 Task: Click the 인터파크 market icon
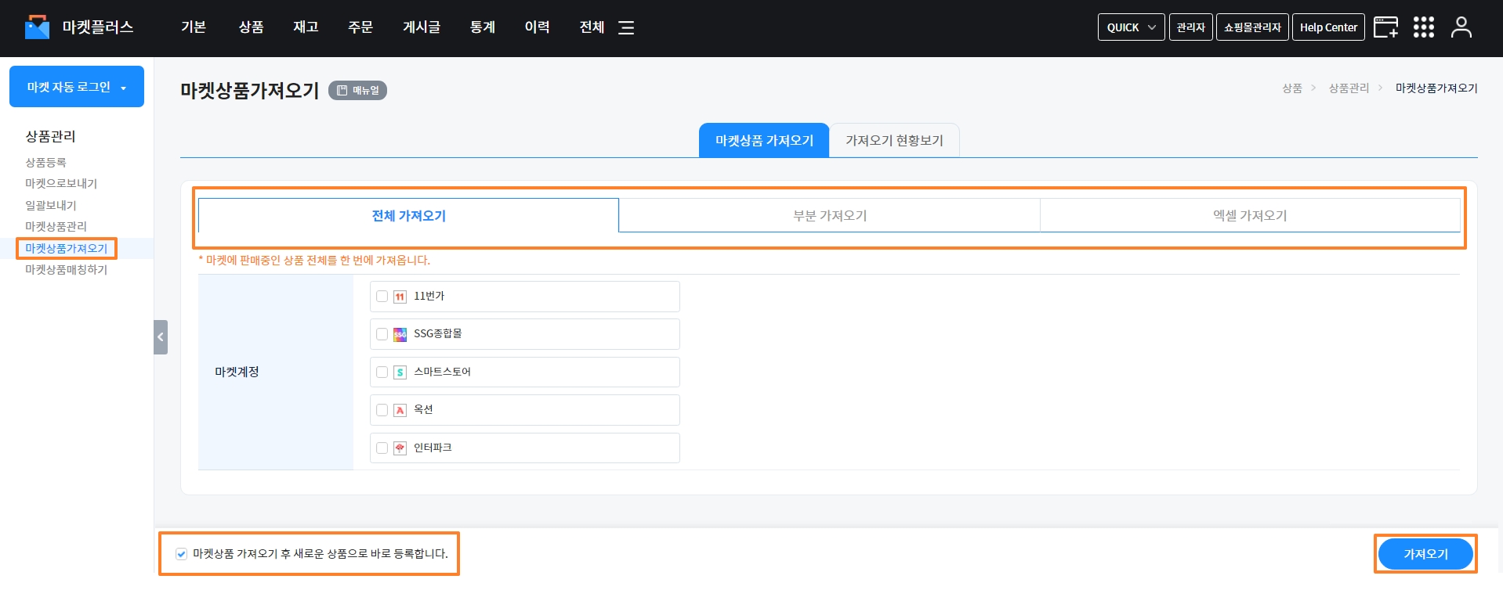(400, 448)
